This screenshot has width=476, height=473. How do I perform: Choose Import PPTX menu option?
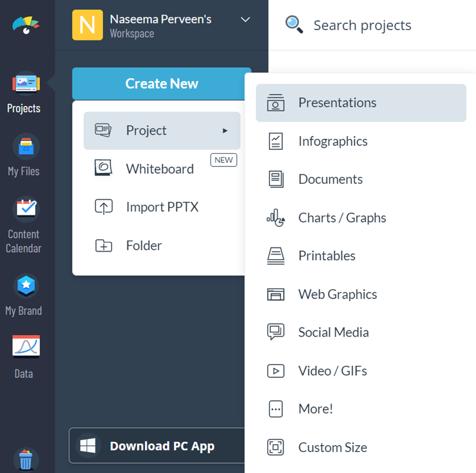[x=162, y=207]
